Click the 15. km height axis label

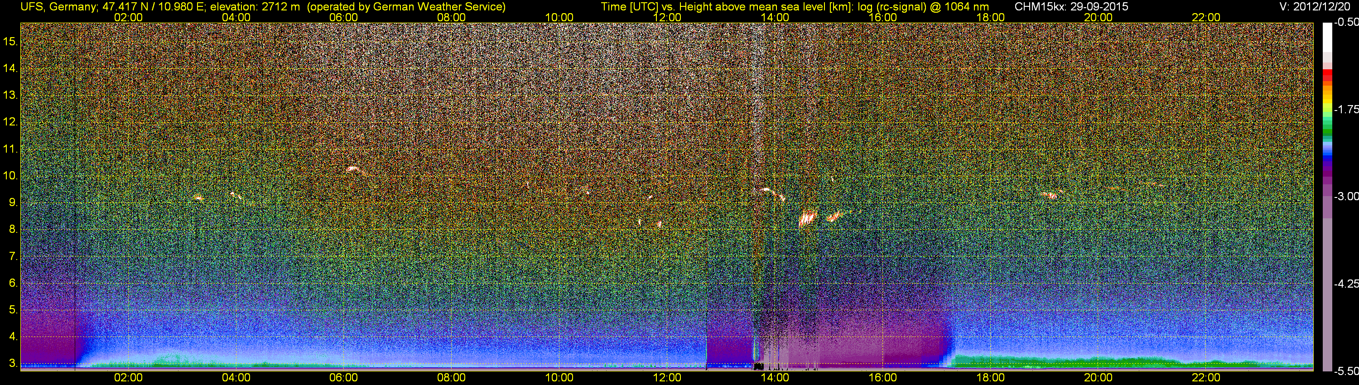[x=10, y=41]
